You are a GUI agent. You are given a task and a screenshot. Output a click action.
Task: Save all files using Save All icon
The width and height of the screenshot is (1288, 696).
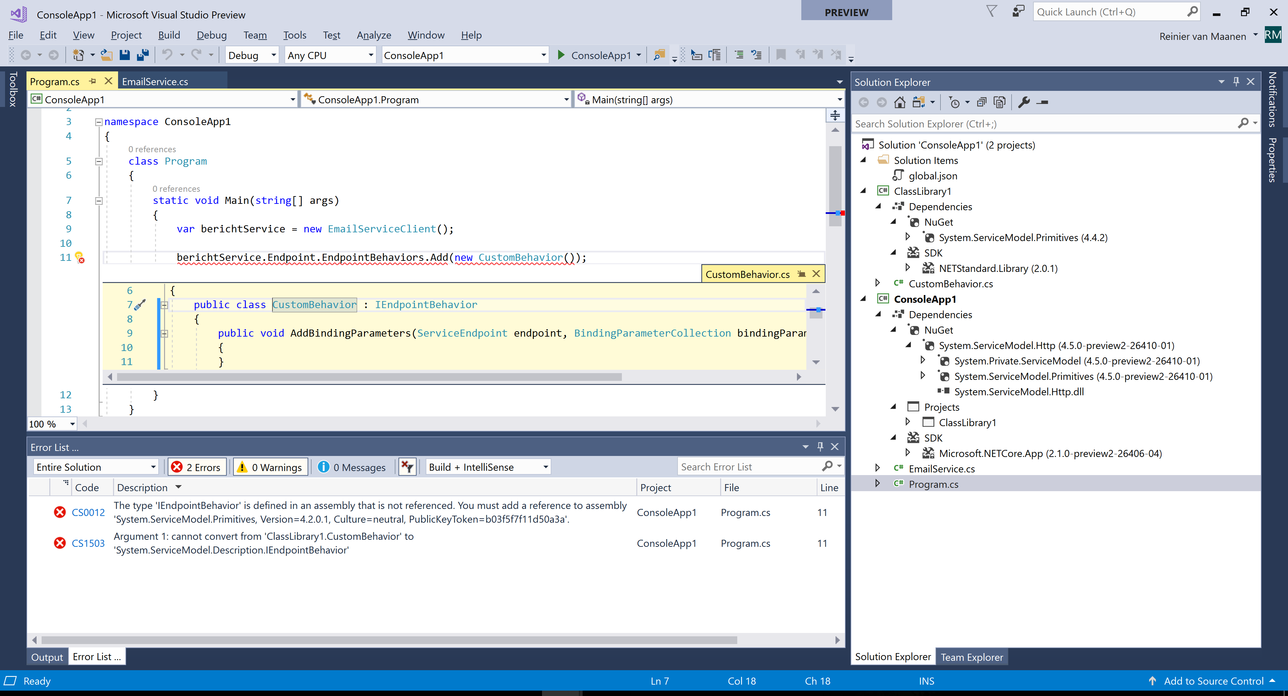(143, 55)
